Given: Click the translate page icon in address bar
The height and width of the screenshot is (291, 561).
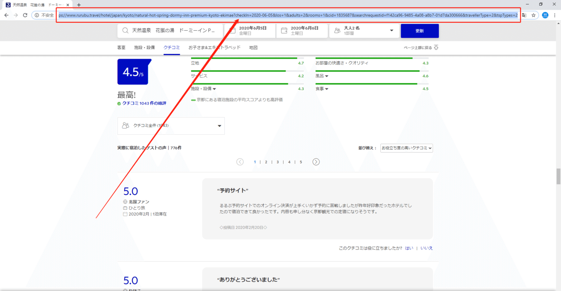Looking at the screenshot, I should click(524, 15).
